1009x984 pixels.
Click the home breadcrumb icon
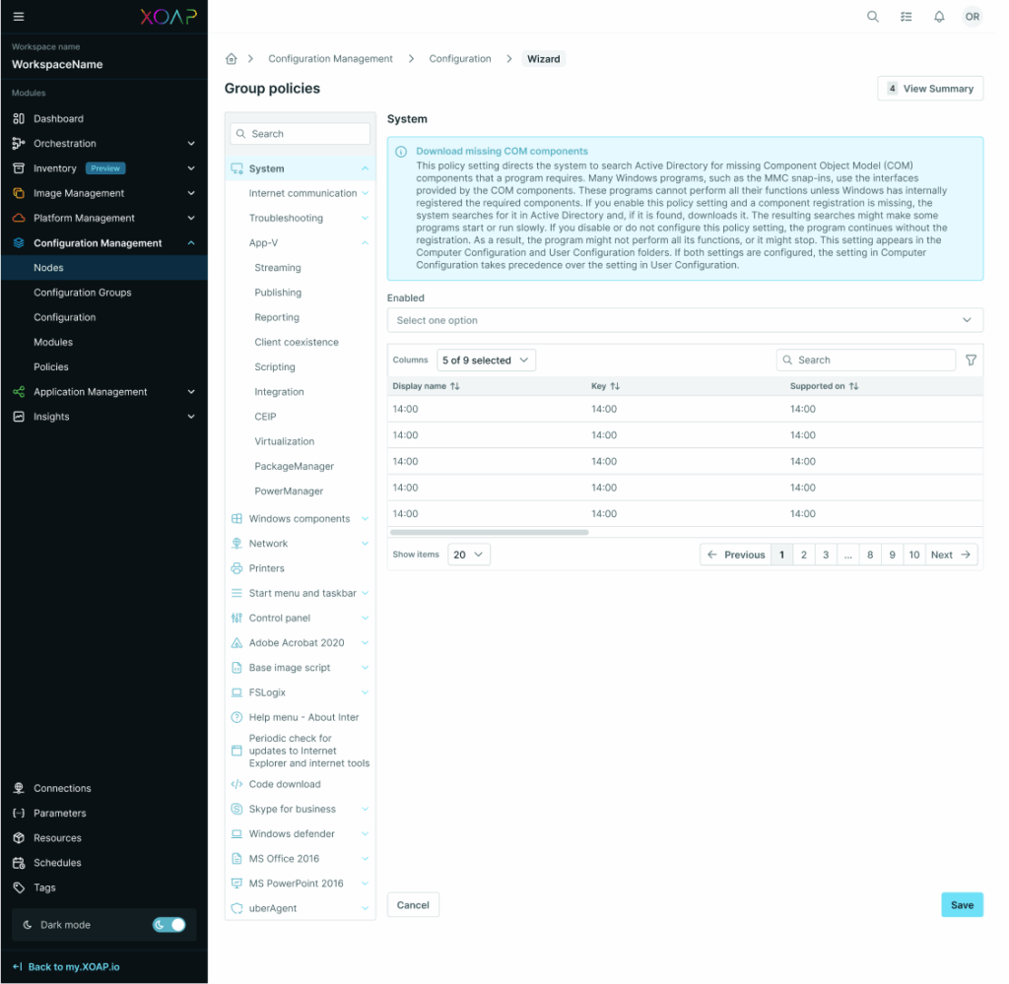point(231,58)
